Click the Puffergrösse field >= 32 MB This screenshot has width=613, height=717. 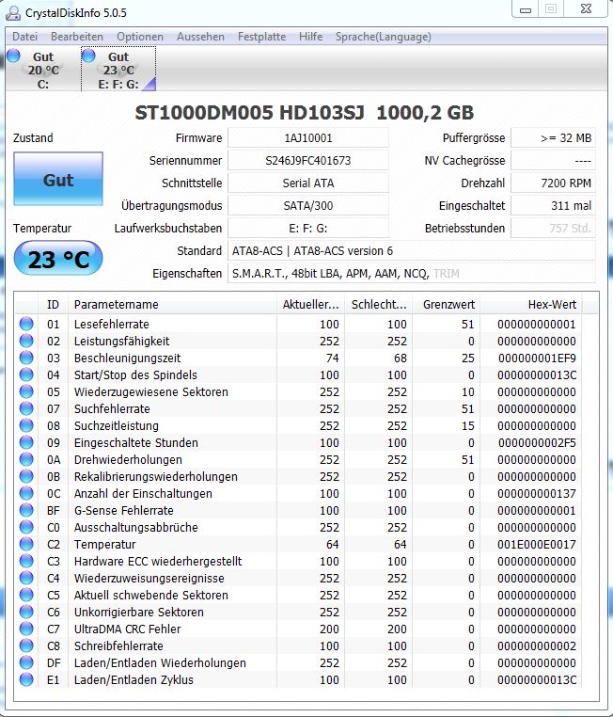(553, 137)
